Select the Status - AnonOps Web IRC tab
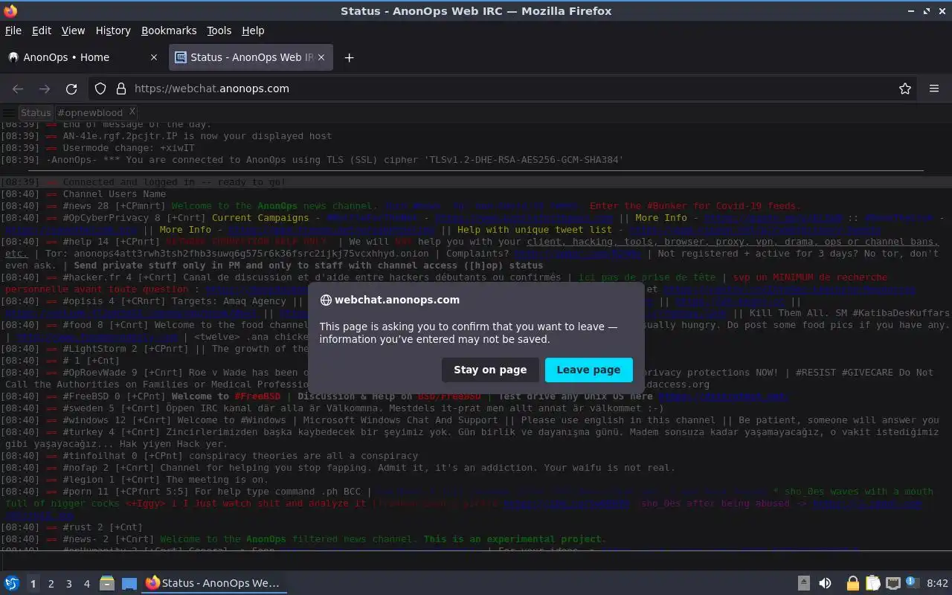The height and width of the screenshot is (595, 952). coord(251,57)
